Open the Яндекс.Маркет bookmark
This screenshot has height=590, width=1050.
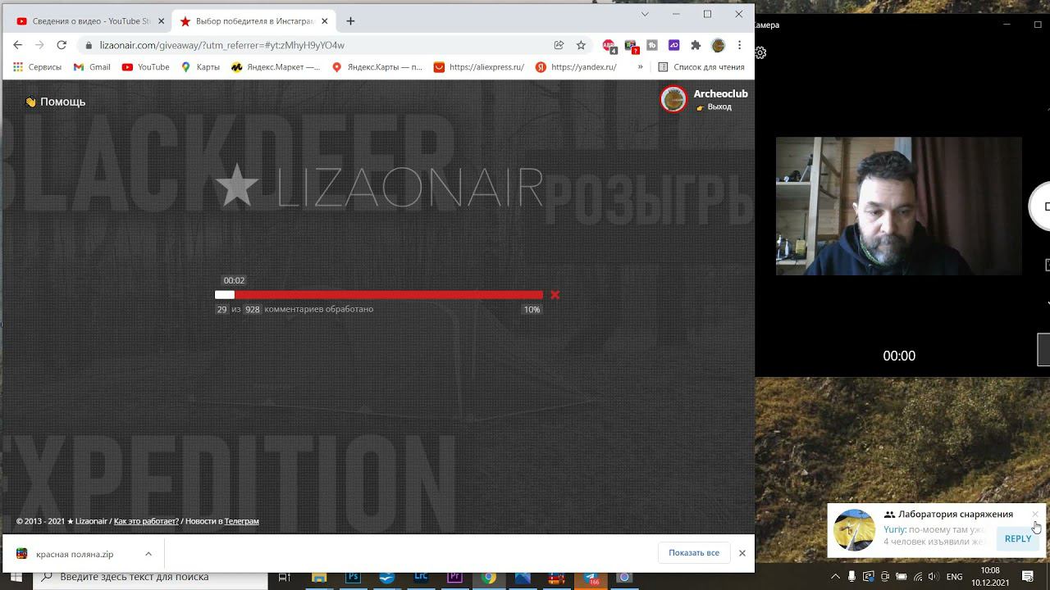(276, 67)
